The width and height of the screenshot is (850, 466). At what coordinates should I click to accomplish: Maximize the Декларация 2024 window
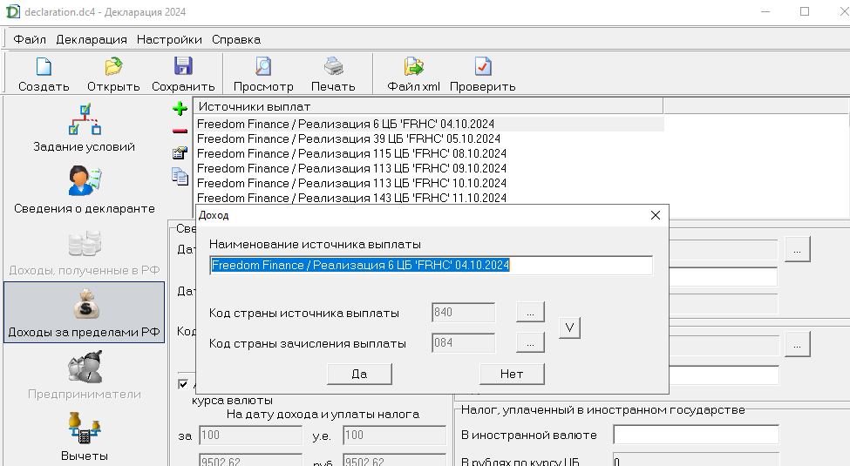tap(805, 11)
